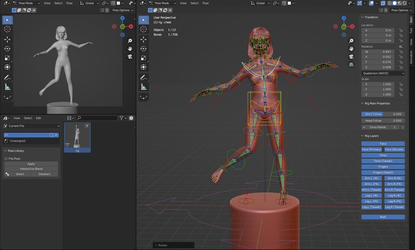
Task: Open the Quaternion (WXYZ) rotation mode dropdown
Action: tap(383, 73)
